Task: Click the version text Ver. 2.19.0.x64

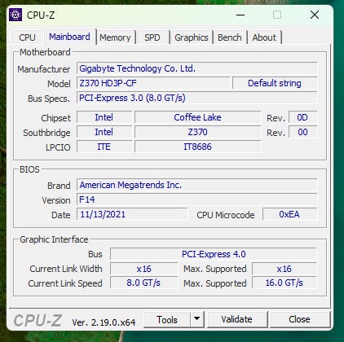Action: 104,322
